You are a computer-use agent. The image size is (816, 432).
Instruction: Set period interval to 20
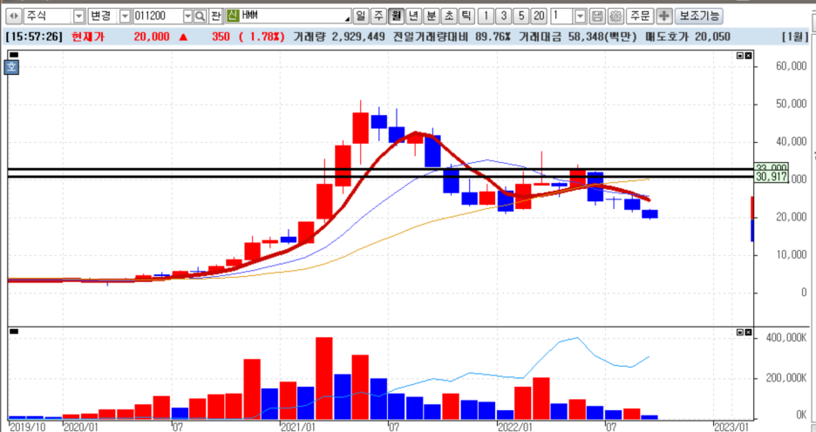pyautogui.click(x=539, y=17)
